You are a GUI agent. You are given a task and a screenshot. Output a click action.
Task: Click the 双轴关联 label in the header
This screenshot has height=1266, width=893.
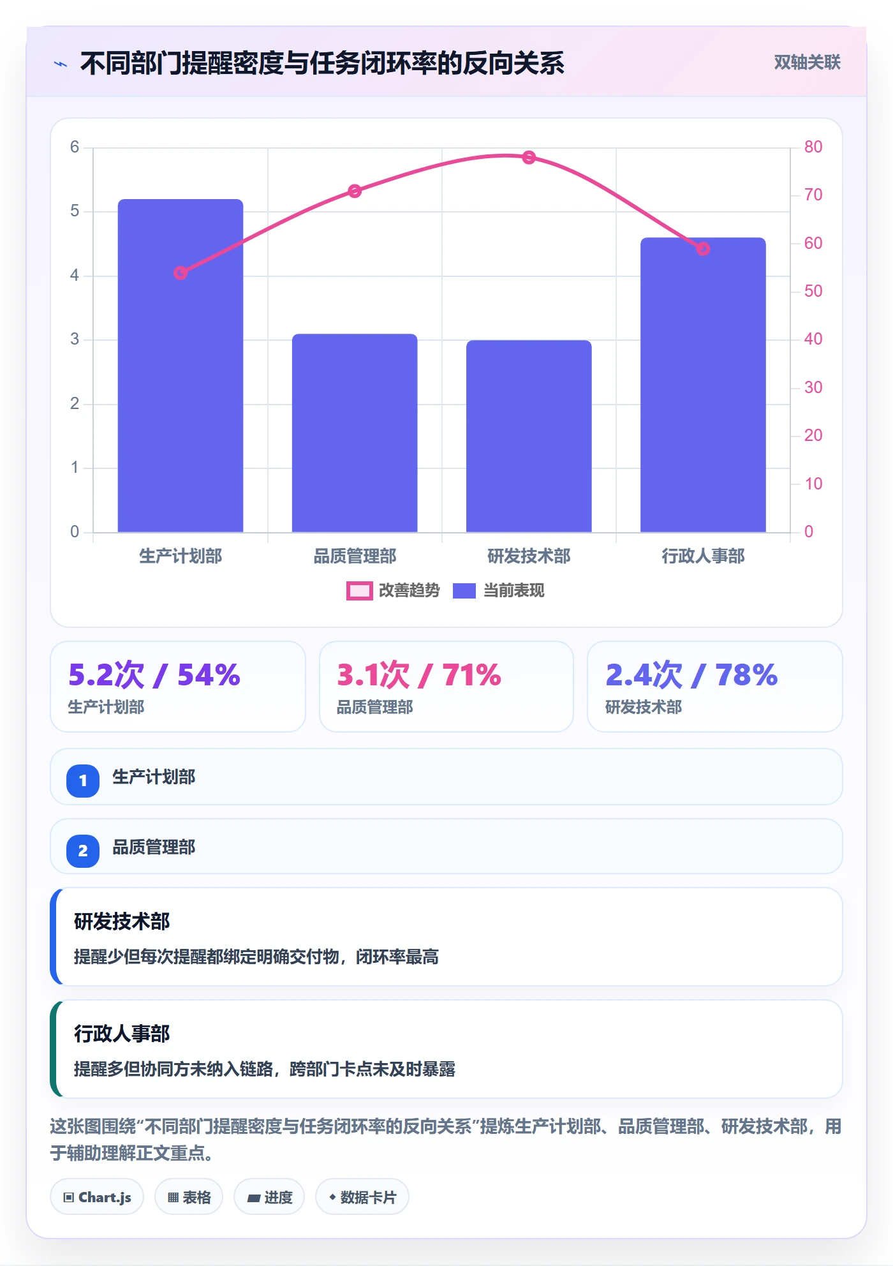pyautogui.click(x=807, y=63)
